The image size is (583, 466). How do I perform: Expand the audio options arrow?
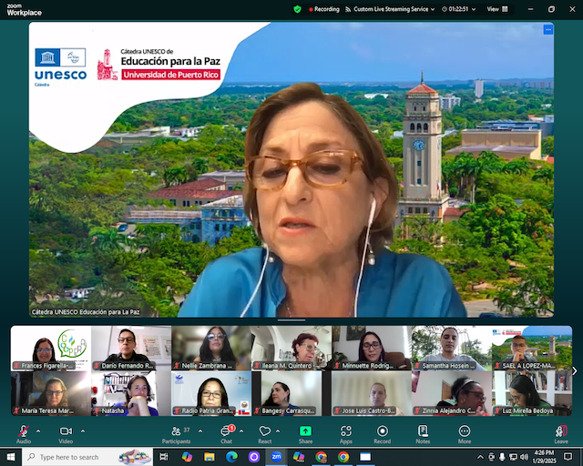point(39,431)
